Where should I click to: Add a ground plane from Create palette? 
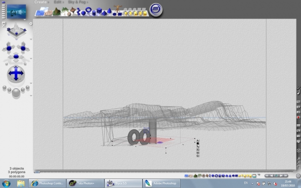[x=49, y=13]
